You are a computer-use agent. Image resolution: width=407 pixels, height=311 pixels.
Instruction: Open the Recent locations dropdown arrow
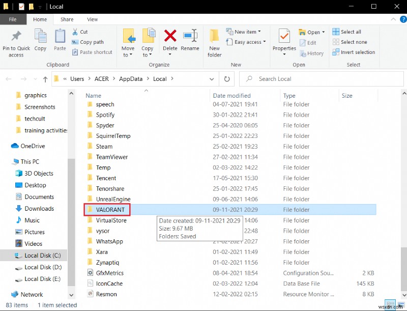pyautogui.click(x=36, y=79)
